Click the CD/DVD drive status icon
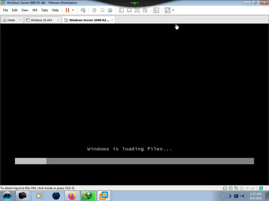The height and width of the screenshot is (201, 269). click(x=231, y=188)
